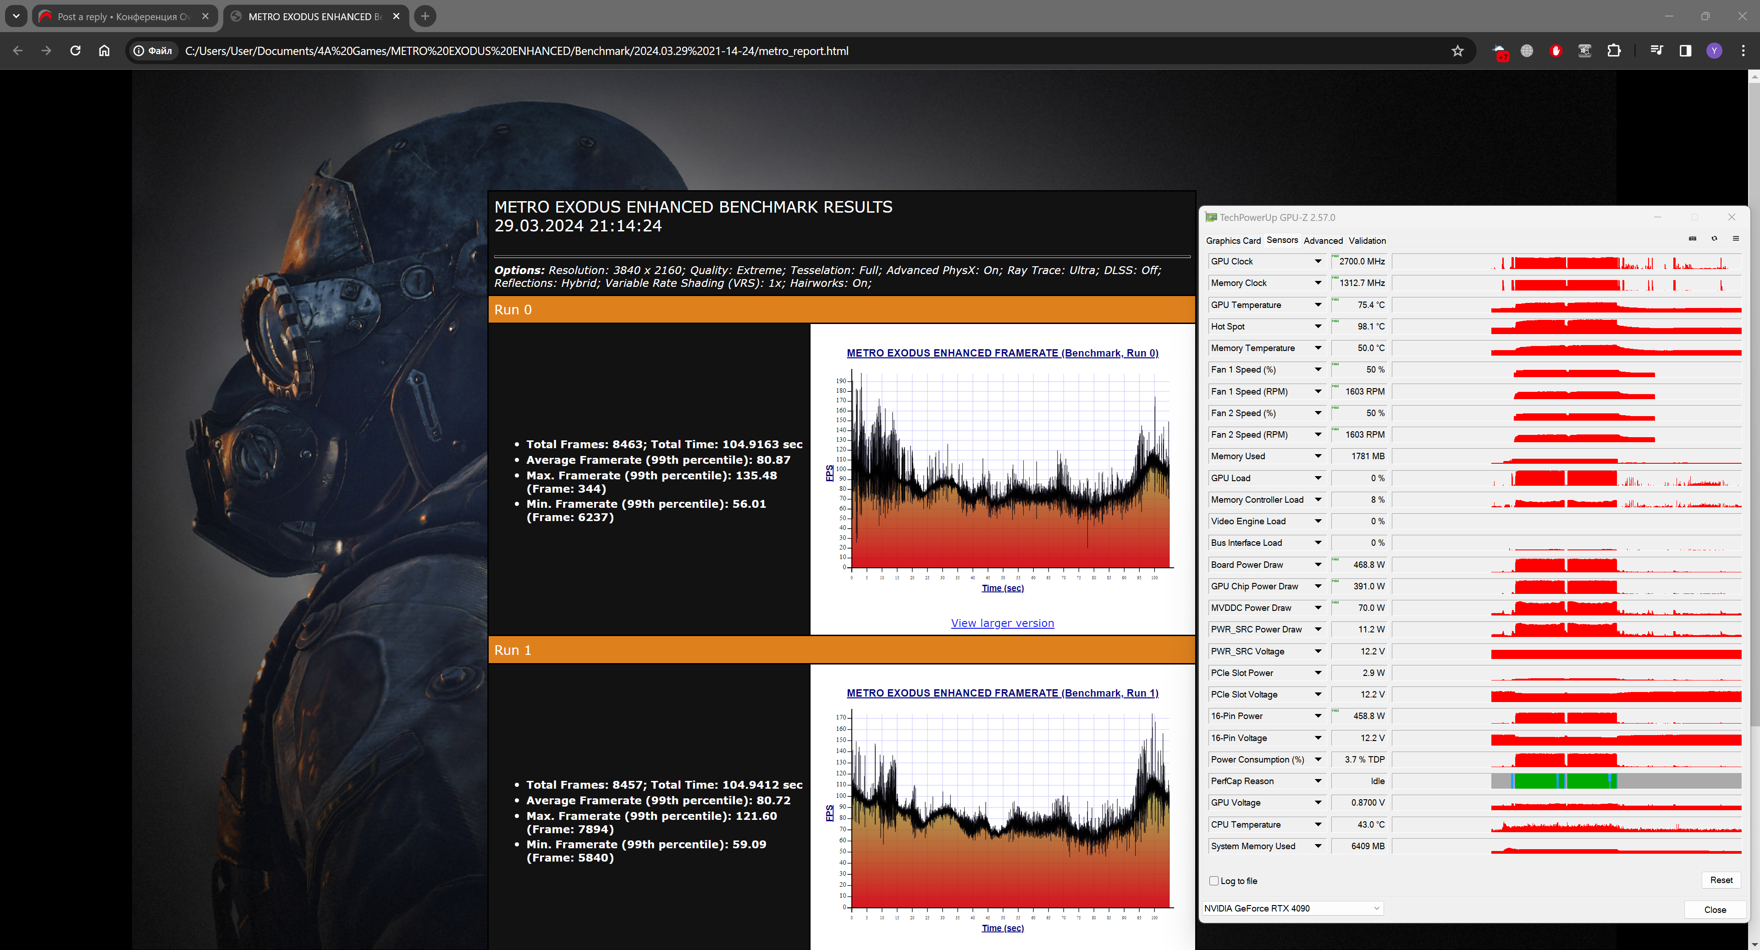Open GPU-Z hamburger menu icon
This screenshot has width=1760, height=950.
click(1735, 239)
